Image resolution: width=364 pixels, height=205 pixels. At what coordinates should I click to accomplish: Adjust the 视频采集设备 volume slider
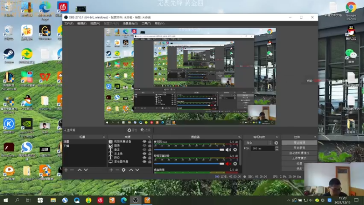click(x=189, y=164)
